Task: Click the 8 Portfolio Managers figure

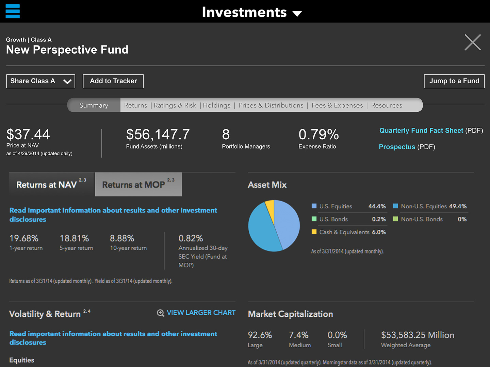Action: [x=226, y=135]
